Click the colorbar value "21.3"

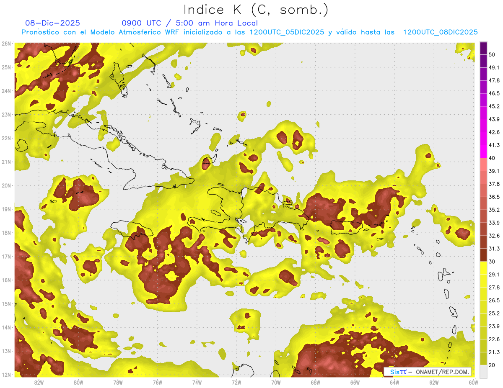(494, 352)
